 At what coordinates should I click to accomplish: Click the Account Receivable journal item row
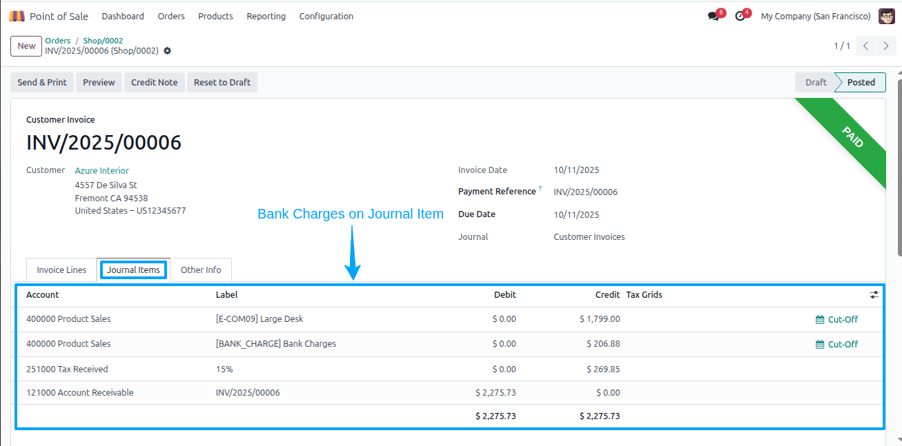(449, 393)
